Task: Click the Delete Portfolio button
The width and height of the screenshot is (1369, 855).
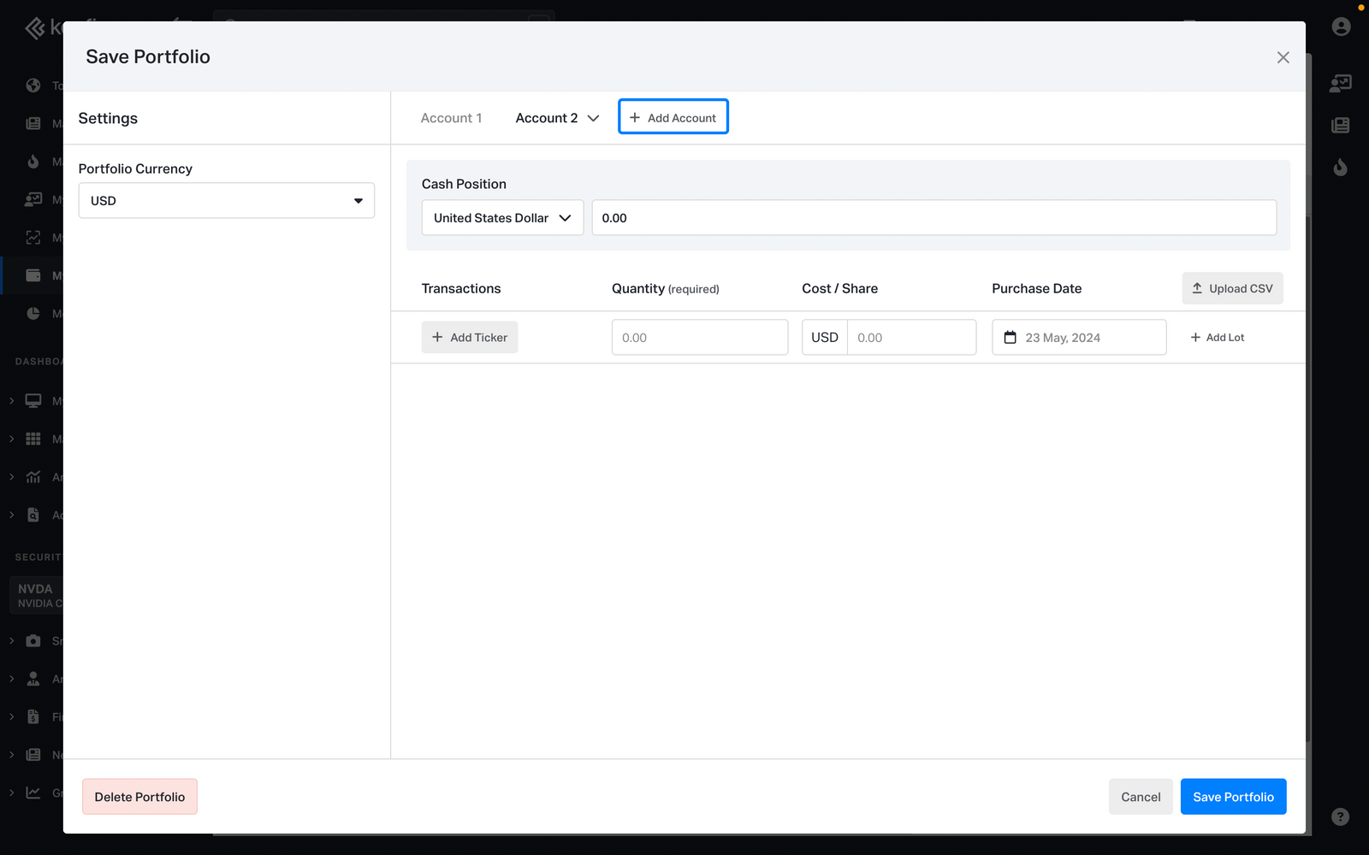Action: pyautogui.click(x=139, y=797)
